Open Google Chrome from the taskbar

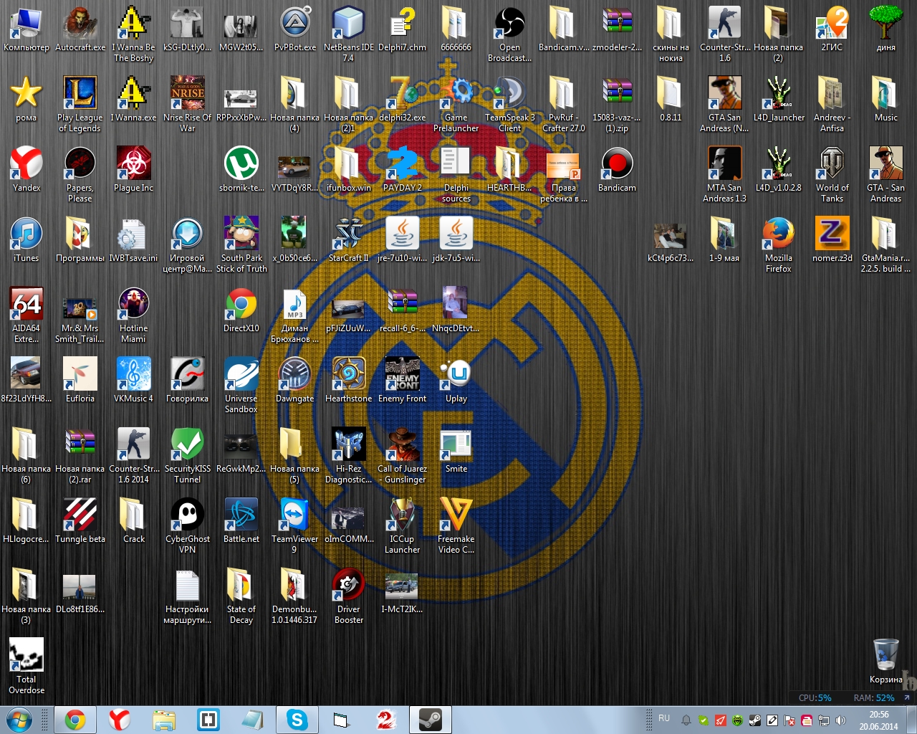coord(75,720)
